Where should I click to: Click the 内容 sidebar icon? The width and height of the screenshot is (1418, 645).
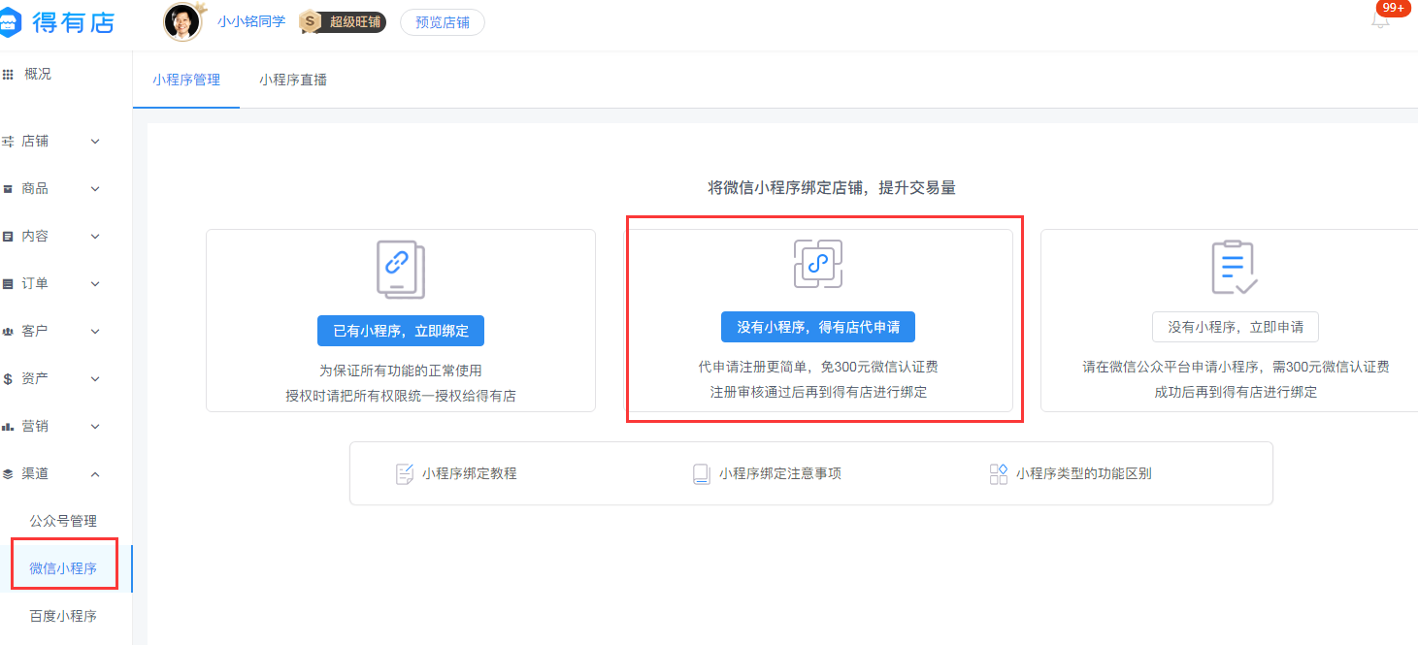click(x=8, y=237)
